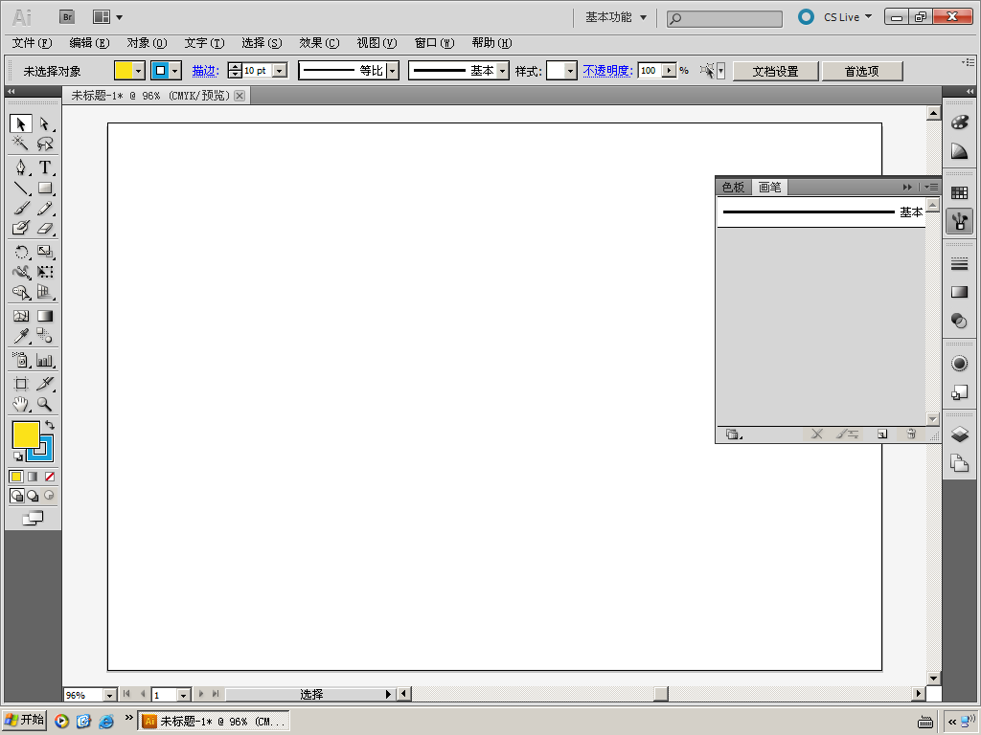The image size is (981, 735).
Task: Open the fill color dropdown in control bar
Action: tap(139, 71)
